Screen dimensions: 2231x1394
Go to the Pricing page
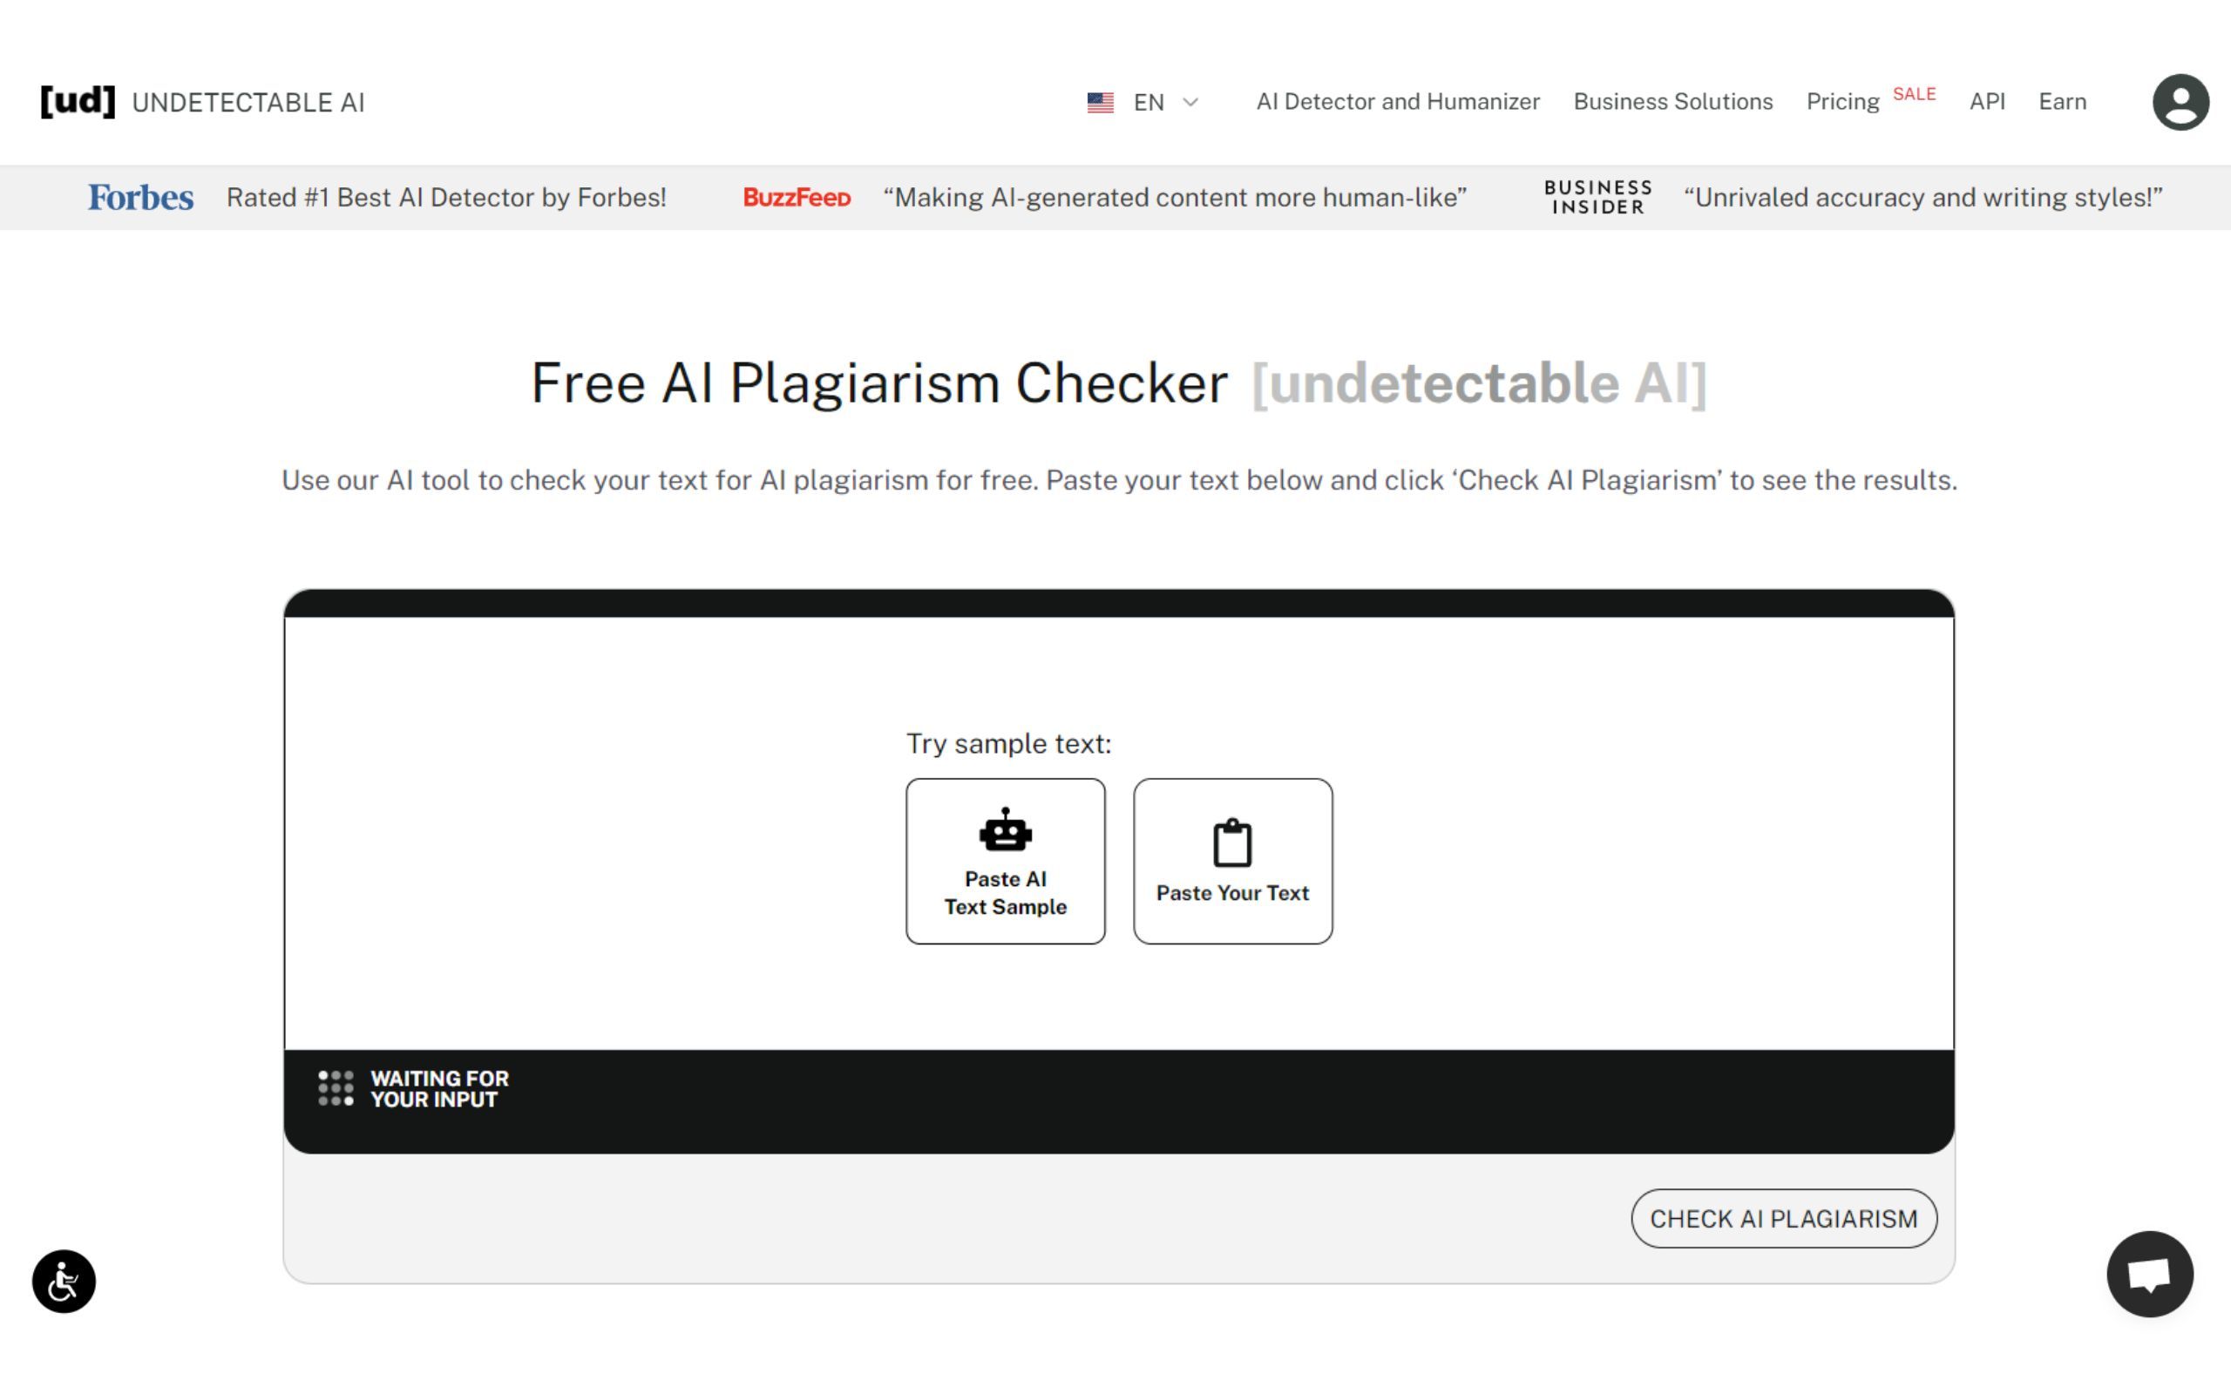(1842, 101)
